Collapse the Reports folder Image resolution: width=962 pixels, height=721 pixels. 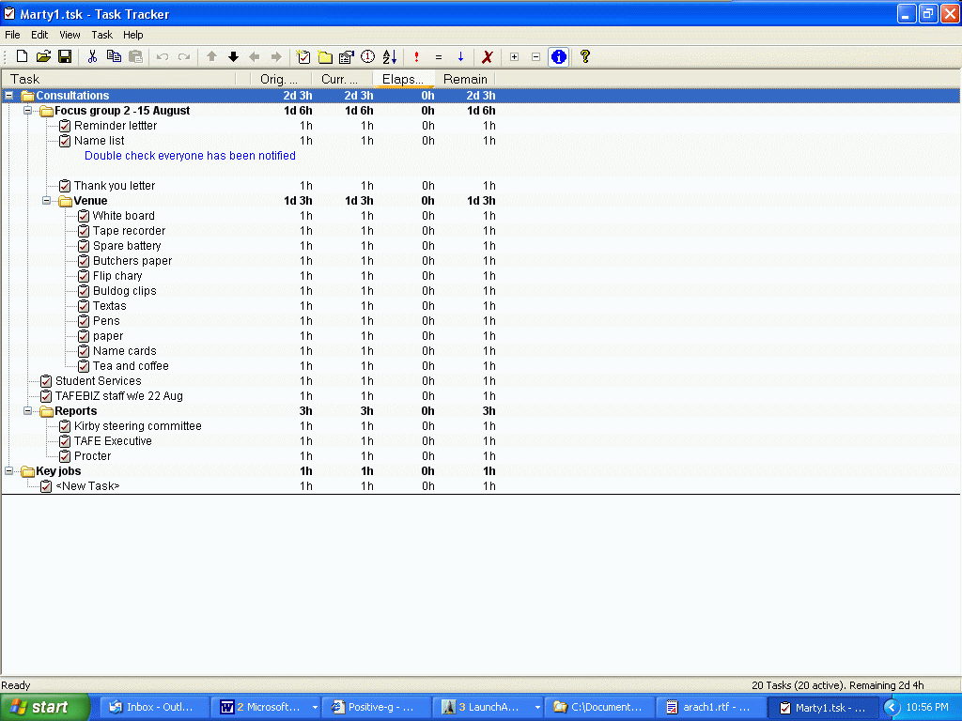(x=27, y=411)
